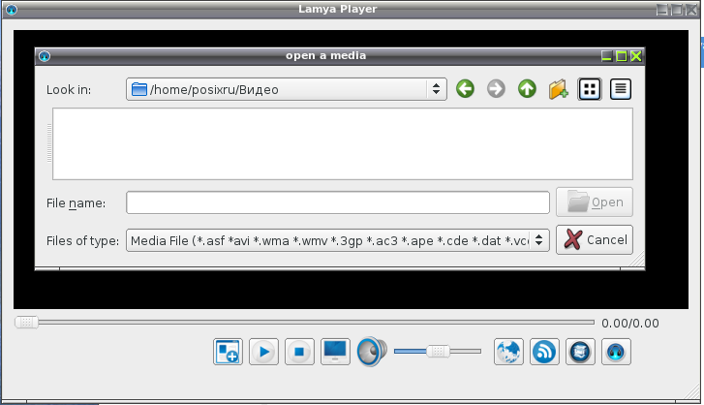Image resolution: width=704 pixels, height=405 pixels.
Task: Click the sidebar splitter handle in dialog
Action: [49, 143]
